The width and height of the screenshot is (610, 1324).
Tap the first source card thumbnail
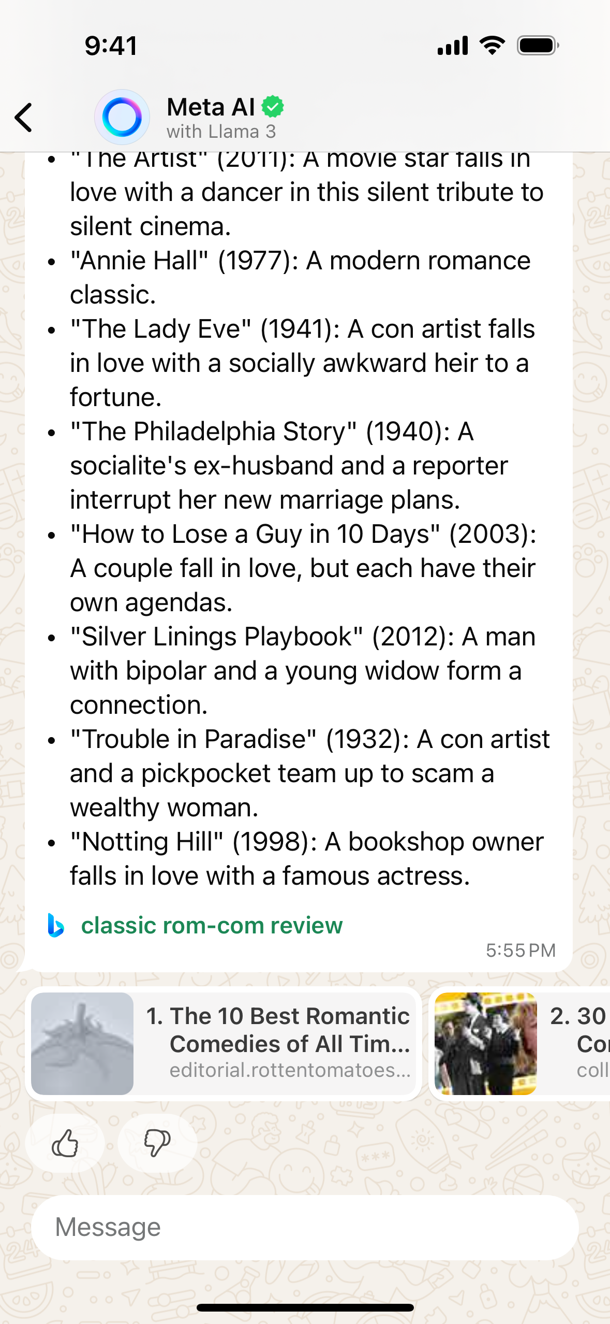pos(82,1044)
